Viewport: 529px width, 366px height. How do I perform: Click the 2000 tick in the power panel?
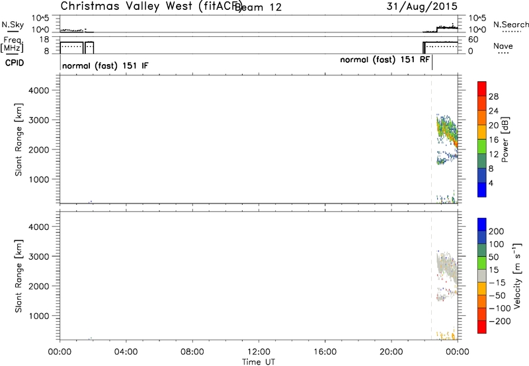point(39,149)
